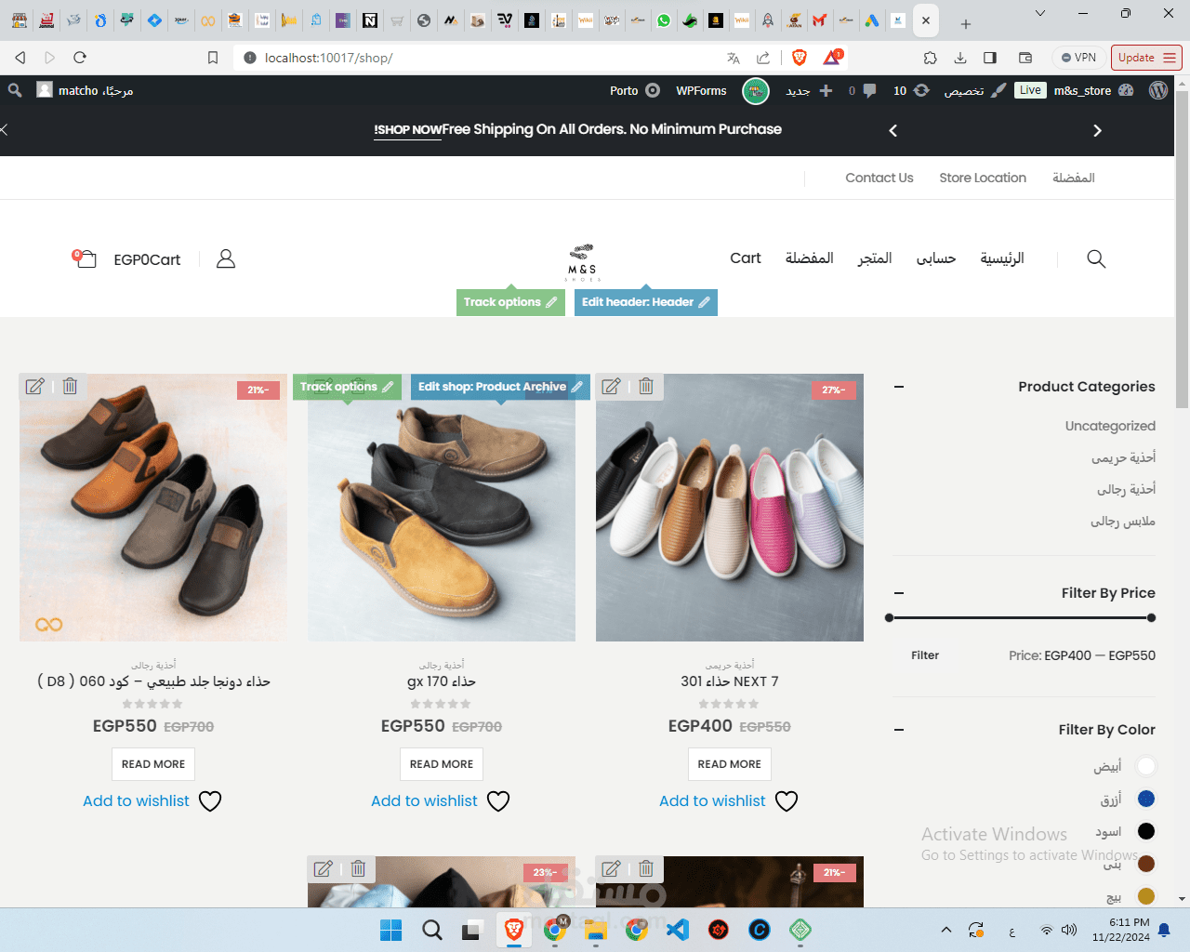The image size is (1190, 952).
Task: Open WordPress dashboard via the W logo
Action: pos(1157,90)
